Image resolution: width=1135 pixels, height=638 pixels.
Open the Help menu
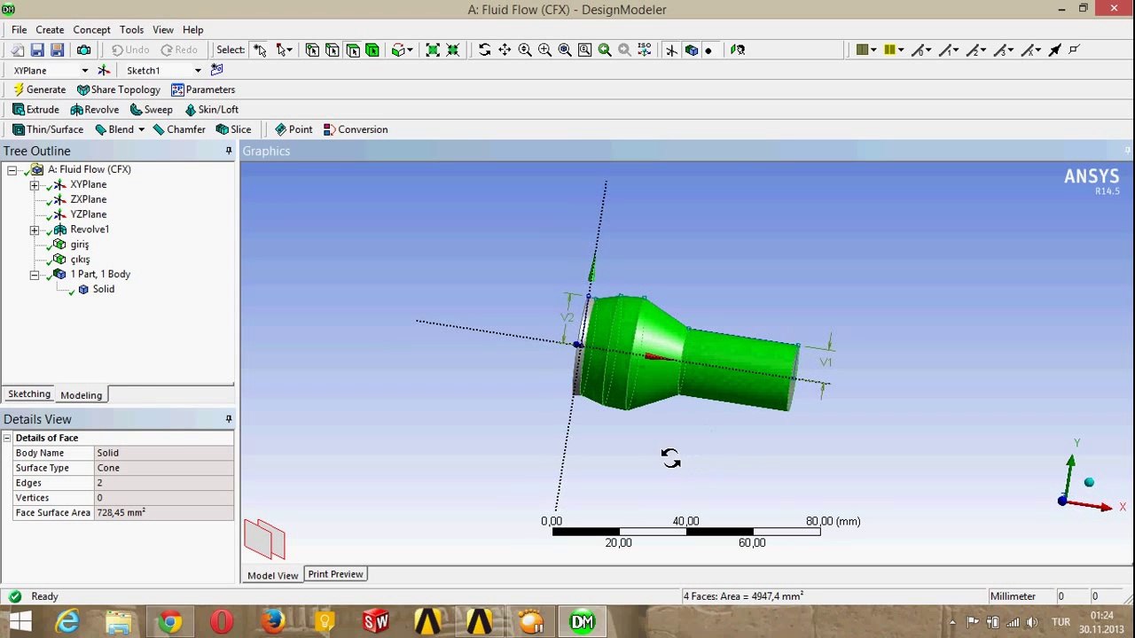point(192,29)
